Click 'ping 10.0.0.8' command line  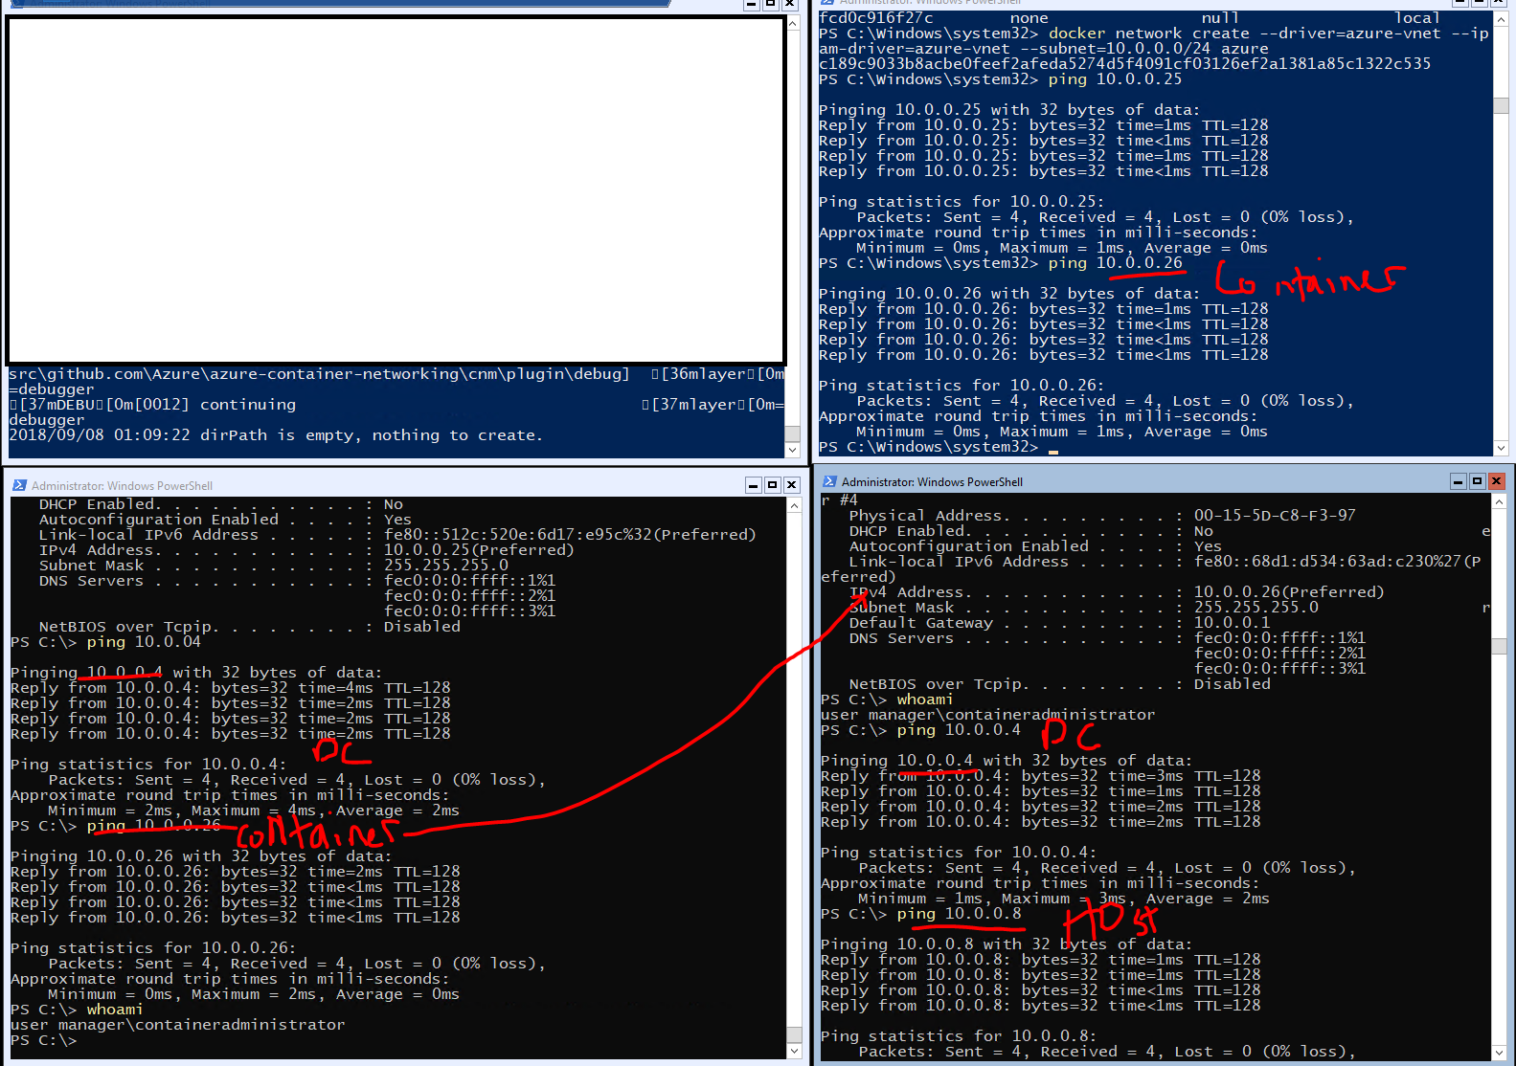[959, 914]
